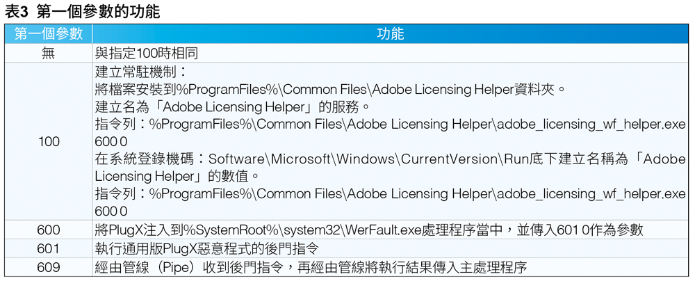Select the 第一個參數 column header
The width and height of the screenshot is (695, 288).
[49, 34]
